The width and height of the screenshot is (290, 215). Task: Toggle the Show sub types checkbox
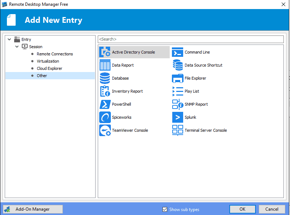[x=165, y=209]
